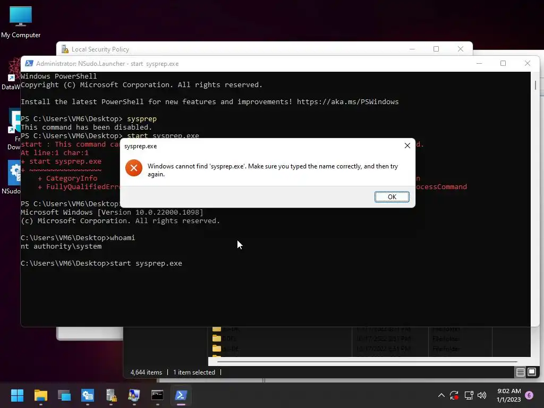544x408 pixels.
Task: Open network status from the system tray
Action: (469, 395)
